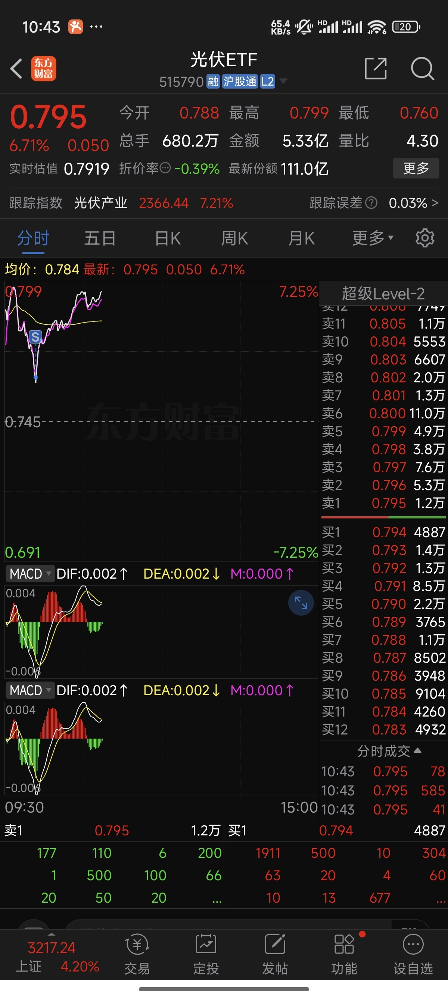Switch to the 五日 tab

click(x=100, y=238)
